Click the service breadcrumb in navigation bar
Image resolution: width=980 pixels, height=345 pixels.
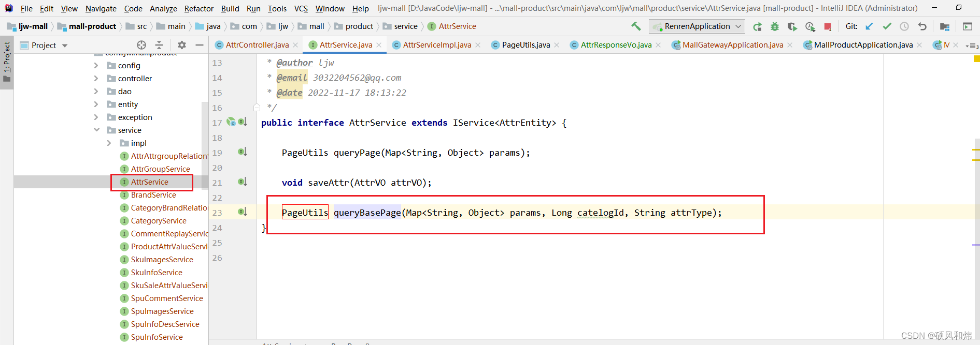(x=400, y=26)
